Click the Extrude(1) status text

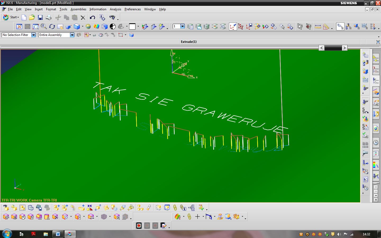click(x=189, y=42)
